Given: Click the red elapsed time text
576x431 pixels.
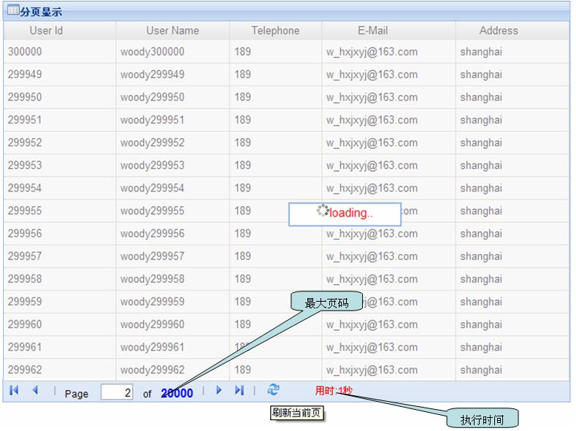Looking at the screenshot, I should pyautogui.click(x=334, y=391).
